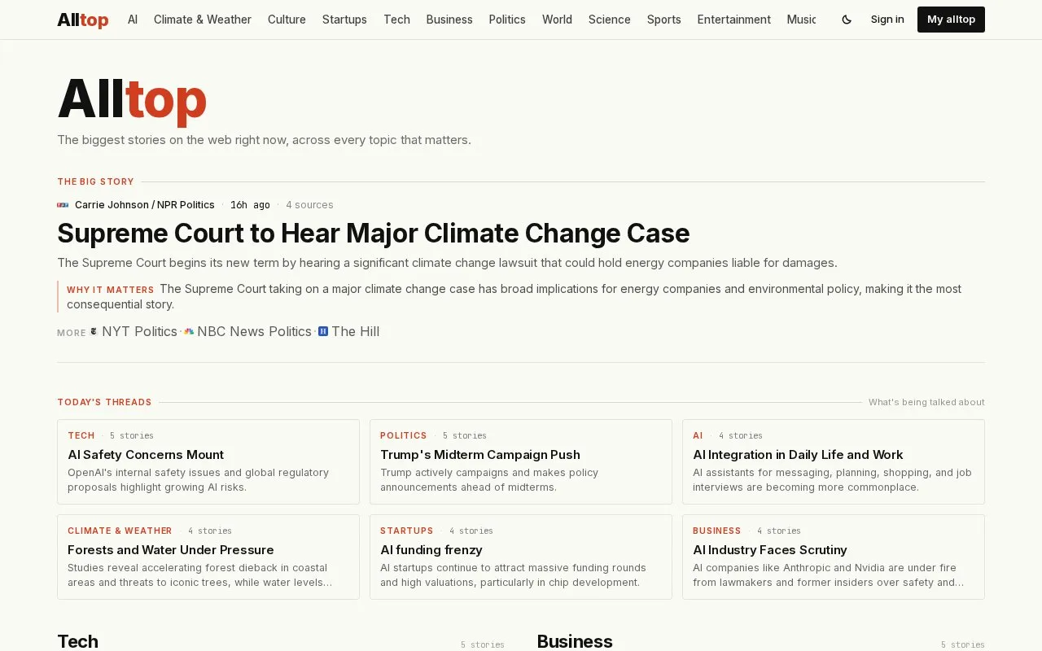Click the Tech section heading
This screenshot has height=651, width=1042.
coord(78,641)
